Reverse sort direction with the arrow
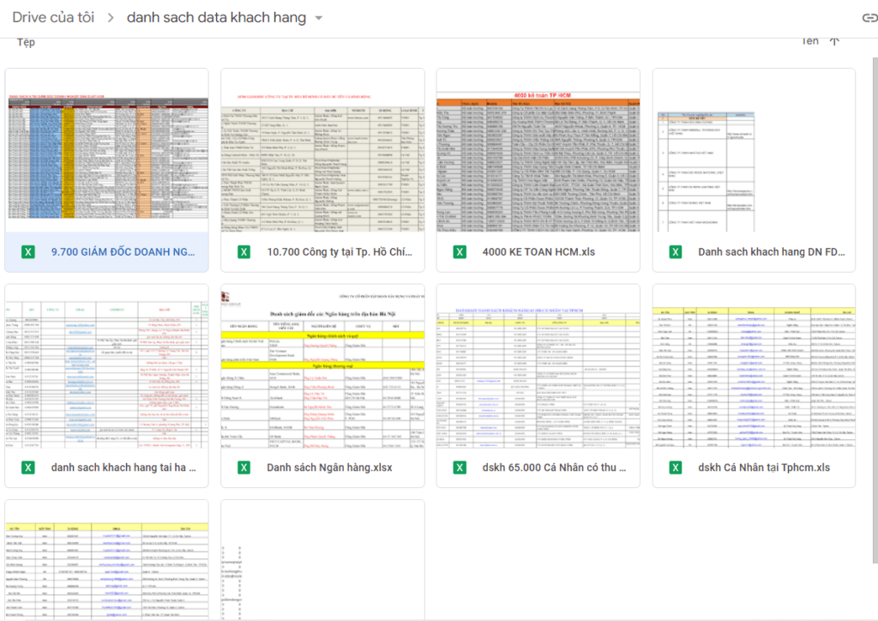This screenshot has width=878, height=621. point(834,40)
